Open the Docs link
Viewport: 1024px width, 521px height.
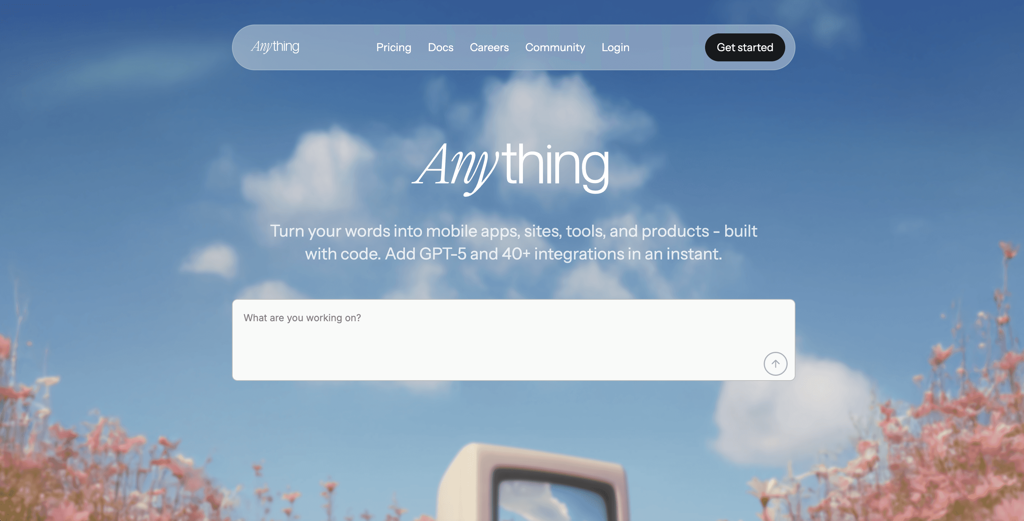(440, 47)
